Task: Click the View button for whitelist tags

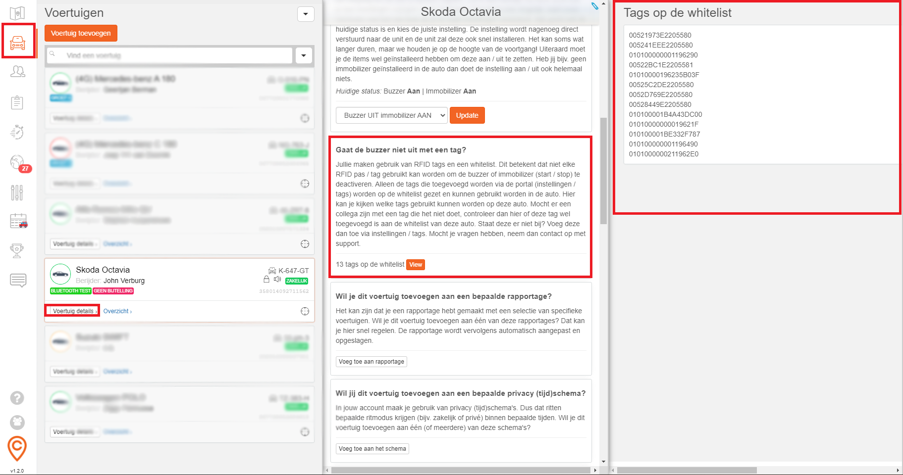Action: tap(416, 265)
